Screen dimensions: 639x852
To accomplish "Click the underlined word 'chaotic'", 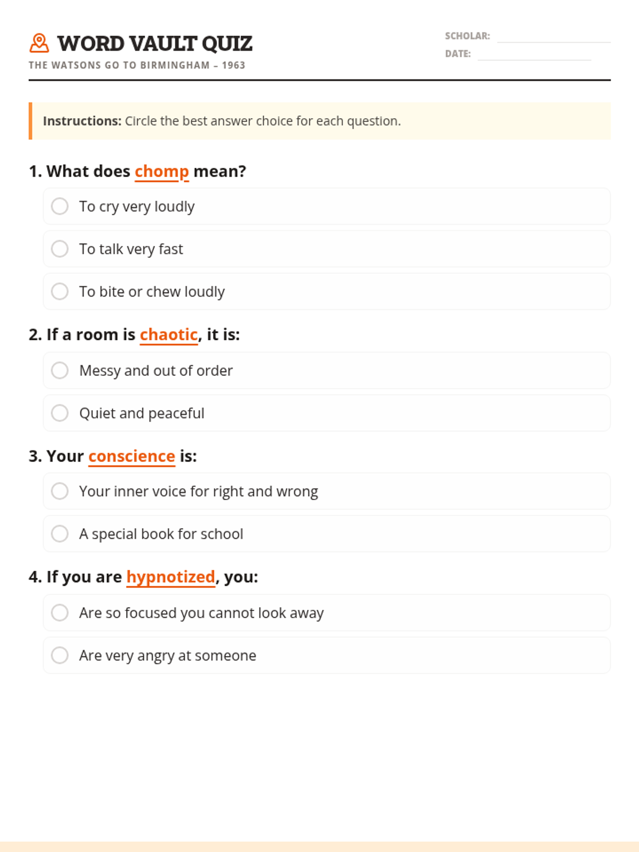I will click(x=168, y=334).
